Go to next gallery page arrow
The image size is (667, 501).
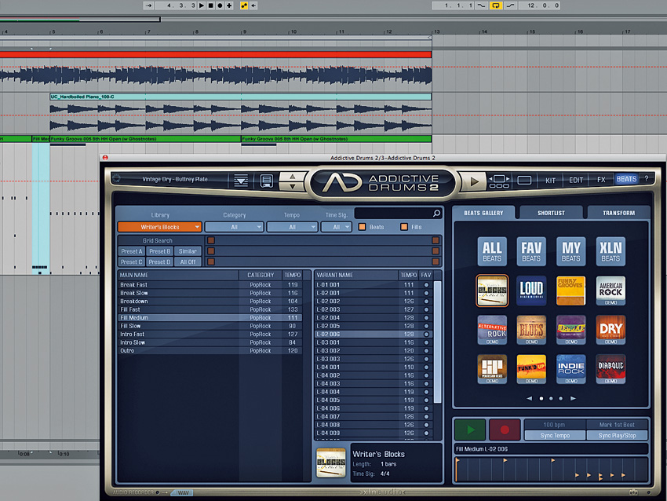573,398
